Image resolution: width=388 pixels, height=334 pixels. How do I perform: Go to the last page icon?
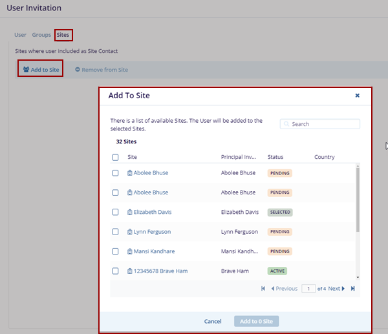pyautogui.click(x=352, y=289)
